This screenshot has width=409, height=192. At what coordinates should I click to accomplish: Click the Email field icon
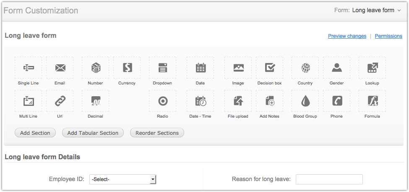point(60,68)
